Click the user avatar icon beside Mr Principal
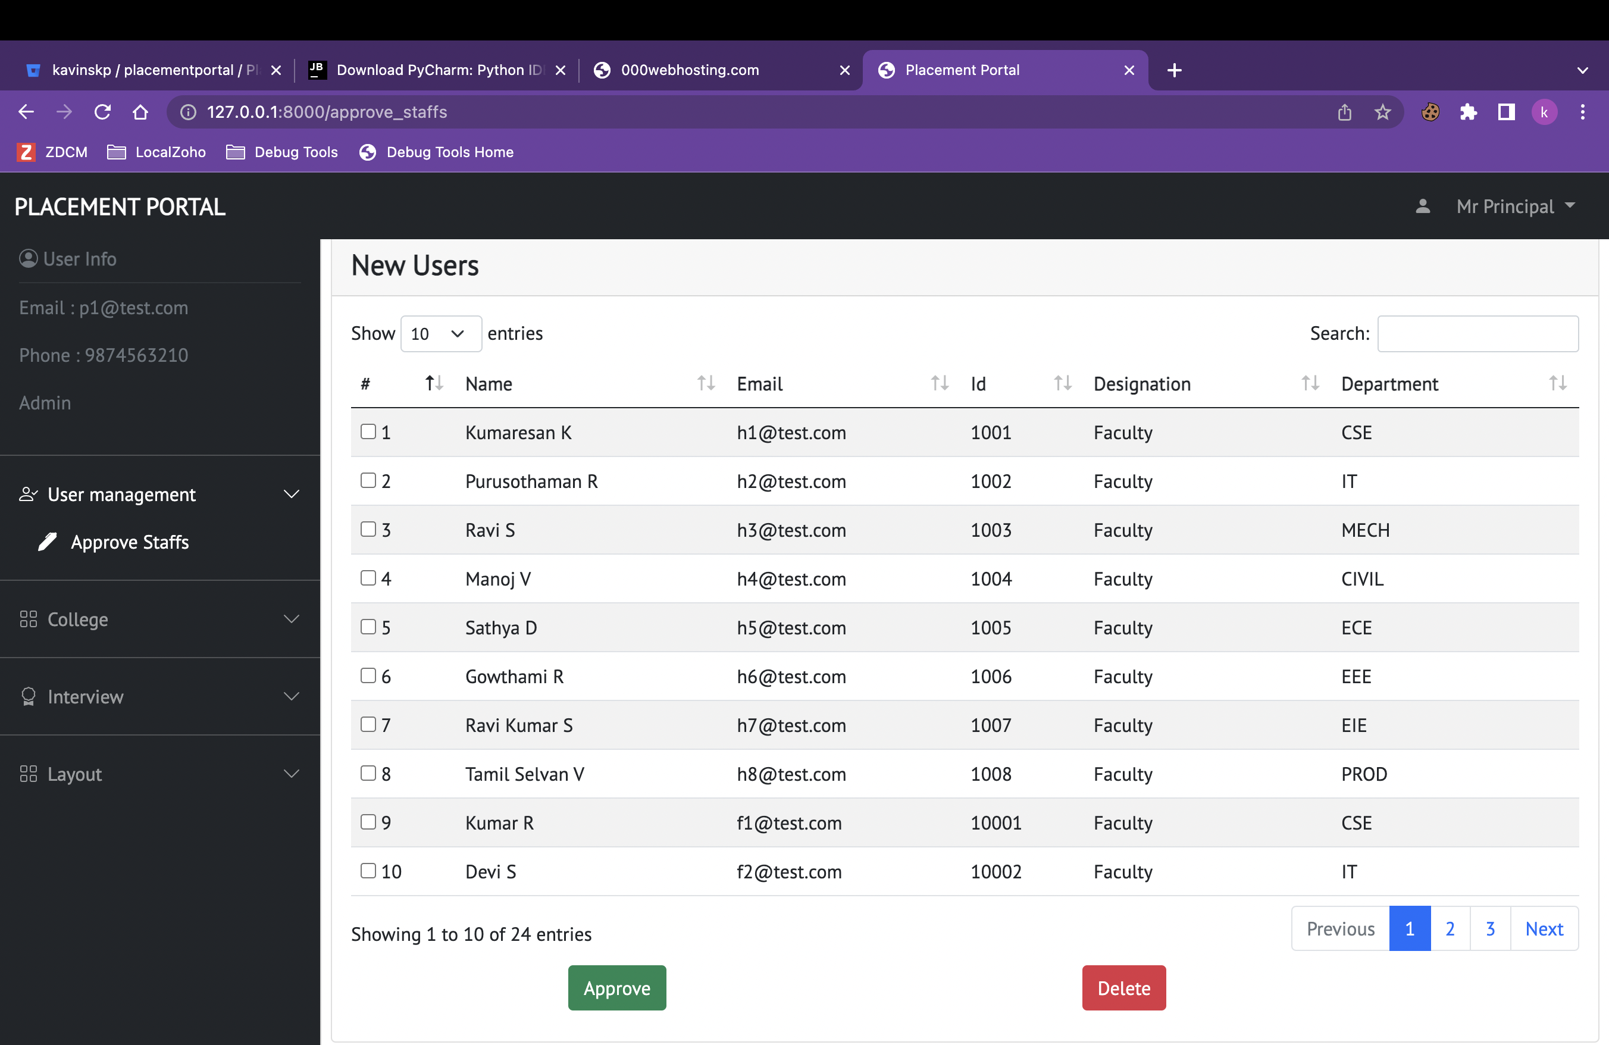1609x1045 pixels. pos(1422,206)
